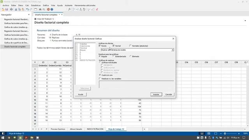This screenshot has height=140, width=249.
Task: Toggle the Normal effects plot checkbox
Action: (x=113, y=46)
